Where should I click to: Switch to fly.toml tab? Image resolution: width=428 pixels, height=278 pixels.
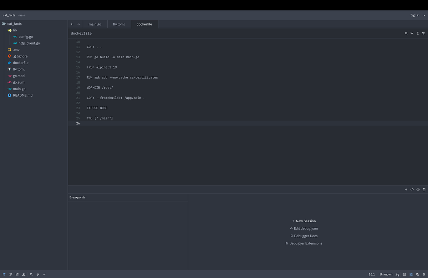tap(119, 24)
